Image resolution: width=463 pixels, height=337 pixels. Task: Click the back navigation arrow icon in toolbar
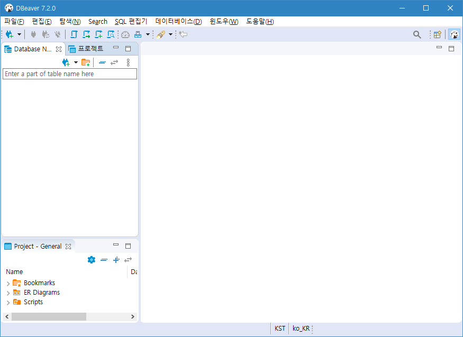[x=184, y=34]
